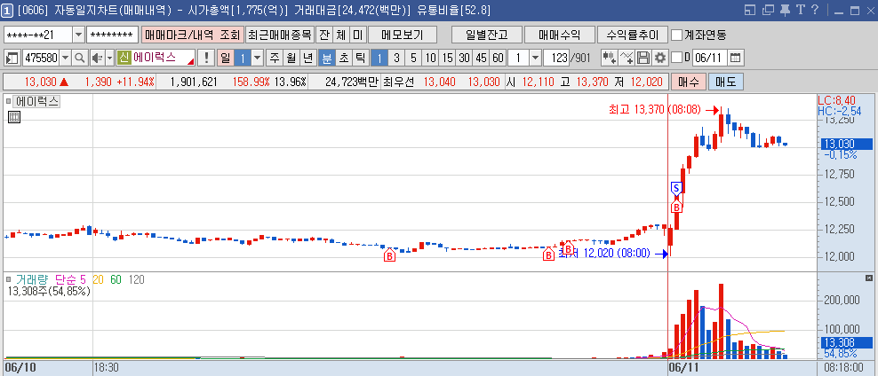Viewport: 878px width, 376px height.
Task: Toggle the 계좌연동 checkbox
Action: 676,35
